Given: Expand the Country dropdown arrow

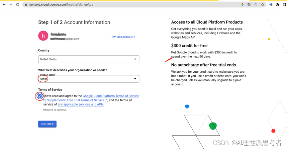Looking at the screenshot, I should pos(135,59).
